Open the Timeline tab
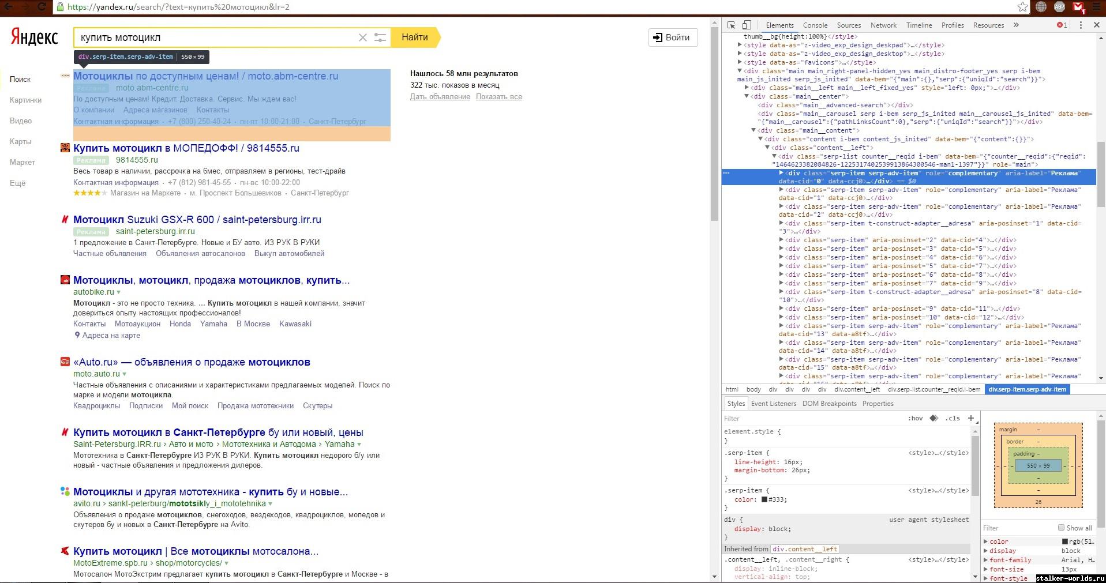This screenshot has width=1106, height=583. click(919, 25)
